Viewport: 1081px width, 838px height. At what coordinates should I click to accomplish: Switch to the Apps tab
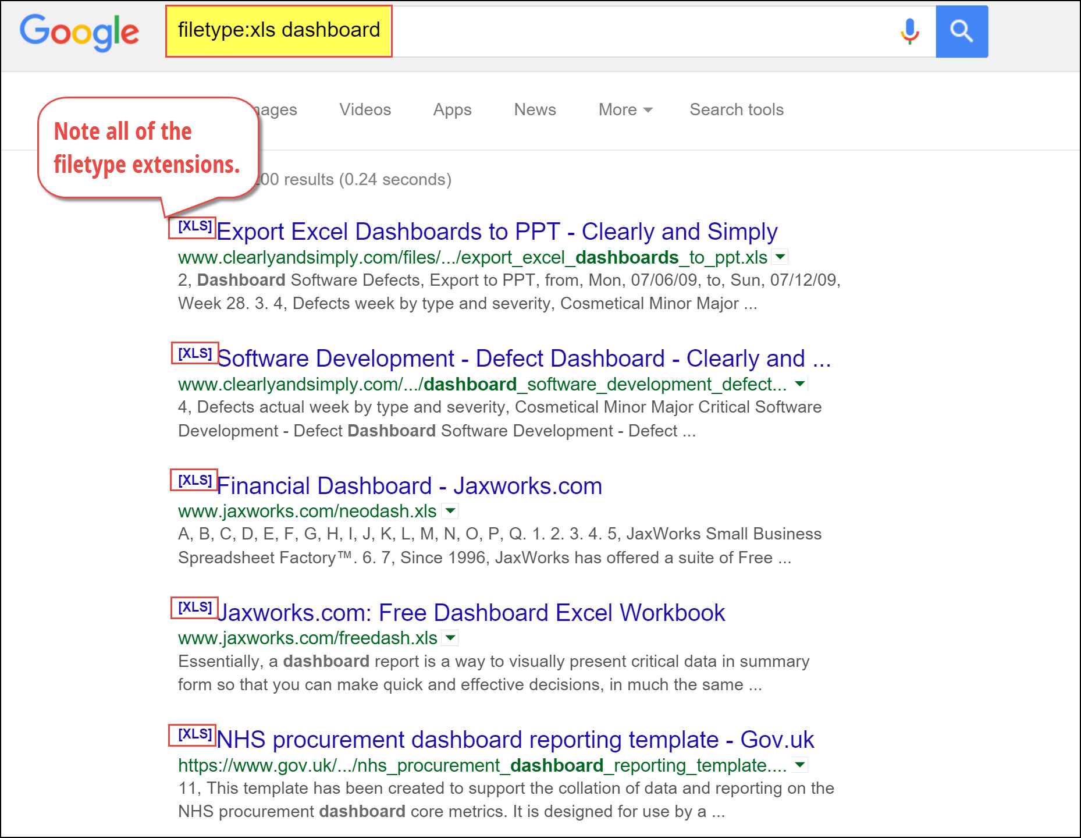(452, 109)
